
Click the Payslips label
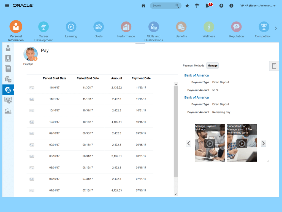(x=28, y=64)
